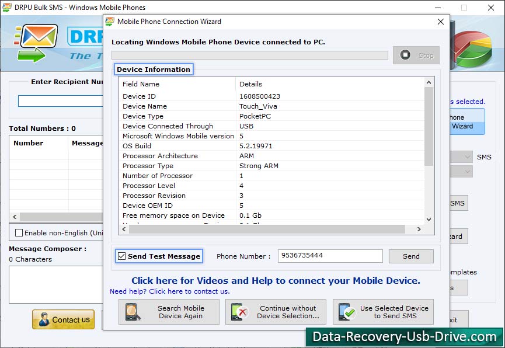
Task: Click the recipient number input field
Action: coord(61,101)
